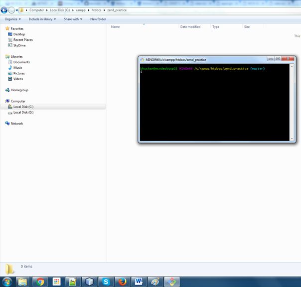301x287 pixels.
Task: Open the Videos library
Action: (18, 79)
